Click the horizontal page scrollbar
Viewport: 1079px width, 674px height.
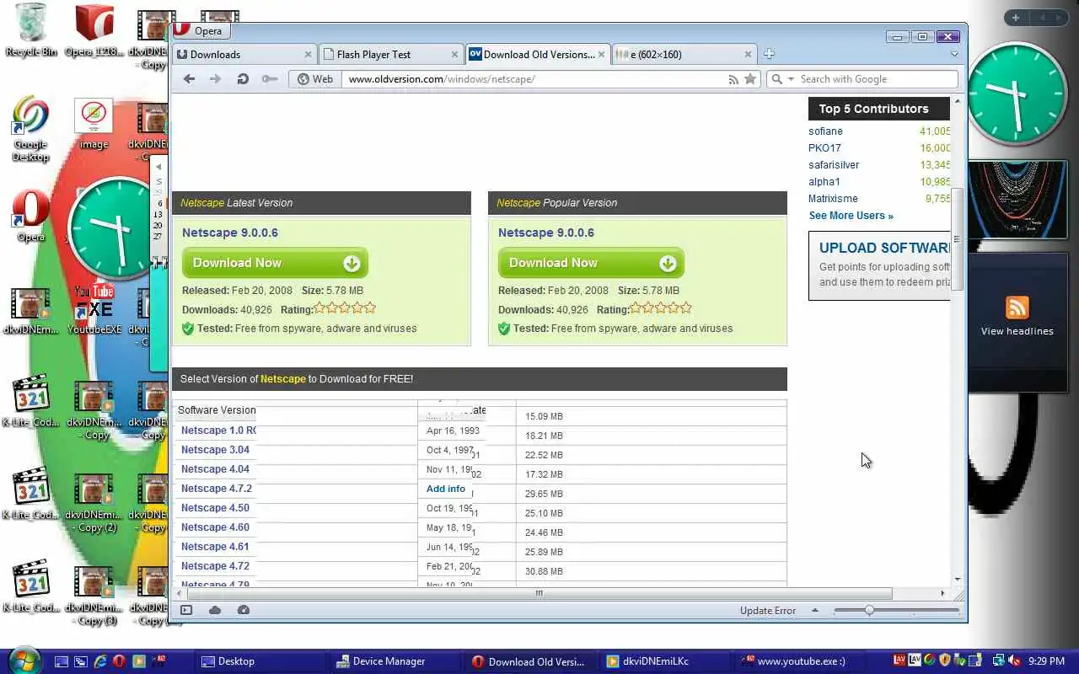[x=538, y=593]
